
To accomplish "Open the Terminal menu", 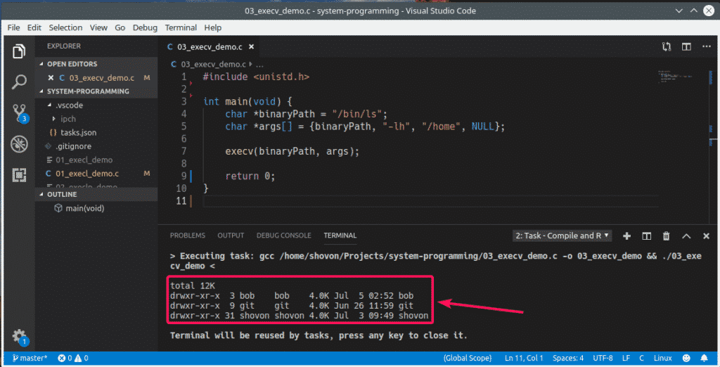I will [181, 27].
